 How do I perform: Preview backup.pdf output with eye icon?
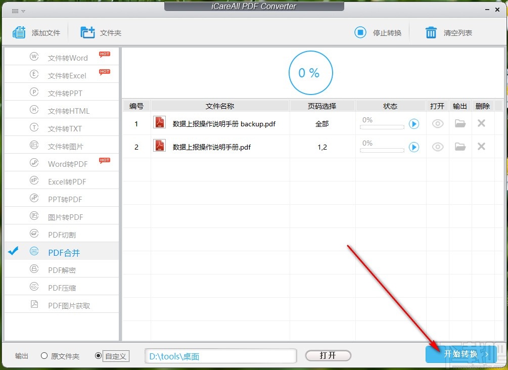point(437,124)
